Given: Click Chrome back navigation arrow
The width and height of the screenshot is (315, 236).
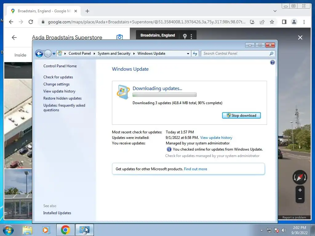Looking at the screenshot, I should point(11,22).
